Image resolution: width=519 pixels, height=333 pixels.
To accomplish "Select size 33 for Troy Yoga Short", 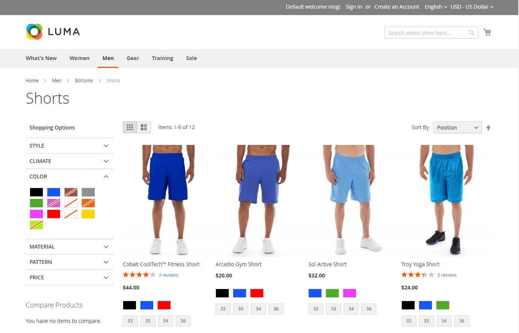I will (427, 321).
